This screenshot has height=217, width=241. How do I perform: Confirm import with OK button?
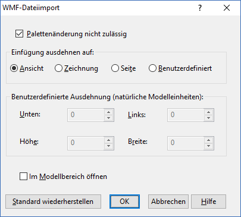(x=124, y=202)
